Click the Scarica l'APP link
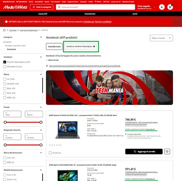Image resolution: width=182 pixels, height=181 pixels. pos(43,14)
